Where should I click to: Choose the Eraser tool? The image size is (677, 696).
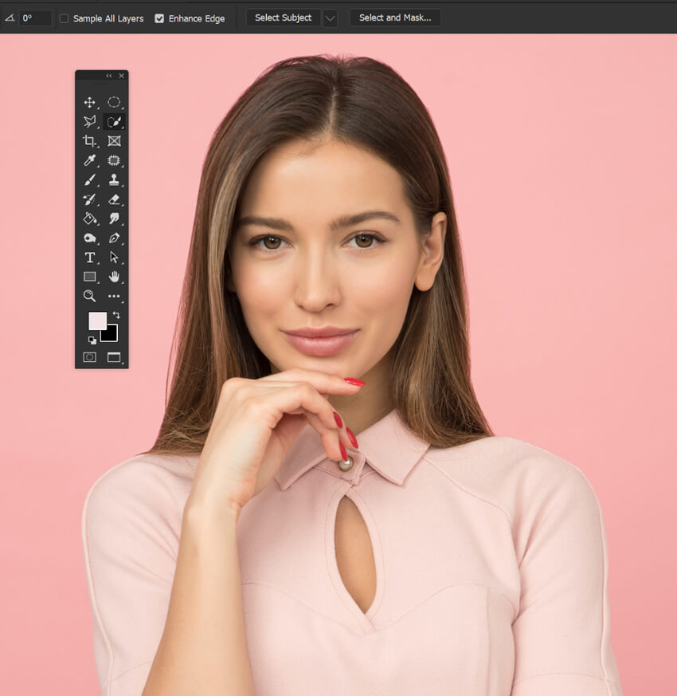(x=114, y=199)
